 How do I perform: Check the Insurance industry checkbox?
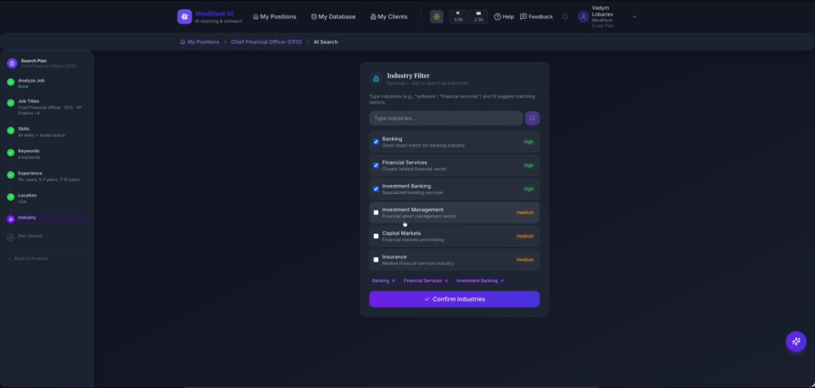pyautogui.click(x=376, y=259)
